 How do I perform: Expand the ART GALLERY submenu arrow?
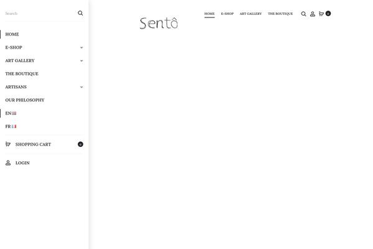(x=81, y=60)
